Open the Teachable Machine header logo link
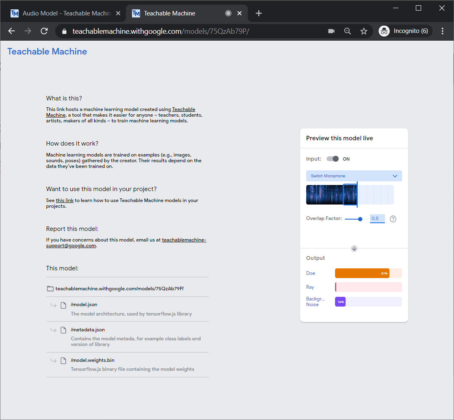 tap(47, 52)
